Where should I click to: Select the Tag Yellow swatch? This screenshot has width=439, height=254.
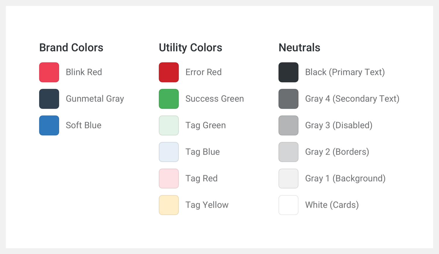169,205
